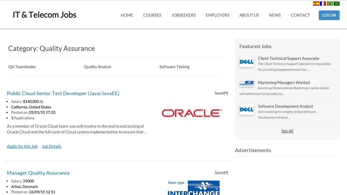
Task: Apply for the Oracle test developer job
Action: point(22,146)
